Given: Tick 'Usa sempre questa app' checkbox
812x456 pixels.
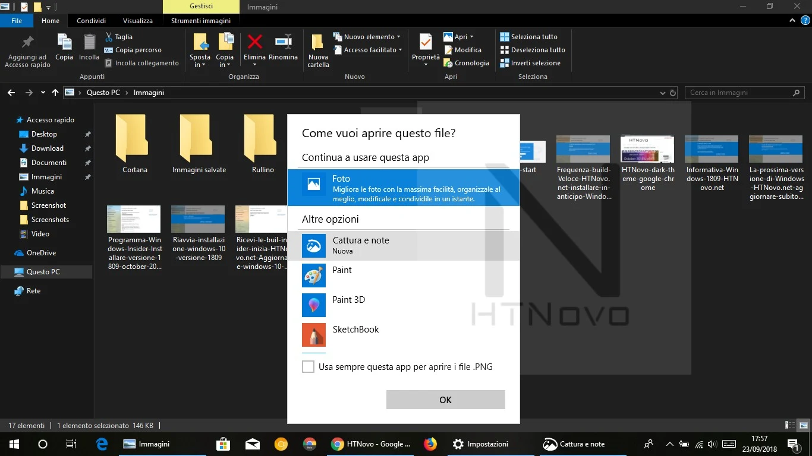Looking at the screenshot, I should 308,367.
